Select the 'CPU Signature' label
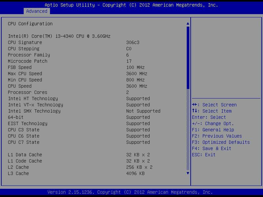 click(x=25, y=43)
